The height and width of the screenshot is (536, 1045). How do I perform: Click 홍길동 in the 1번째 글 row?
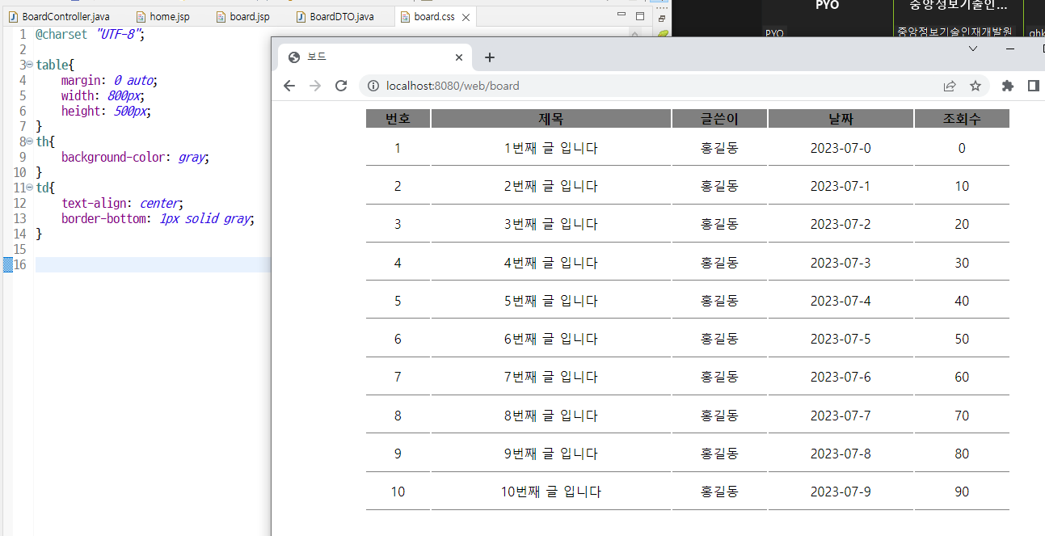pos(719,148)
